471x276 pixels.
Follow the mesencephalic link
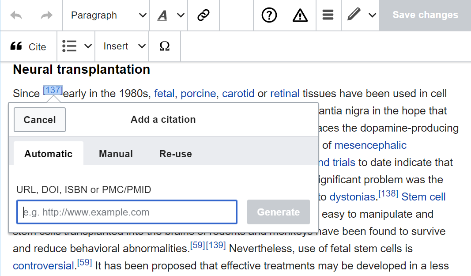pyautogui.click(x=370, y=145)
